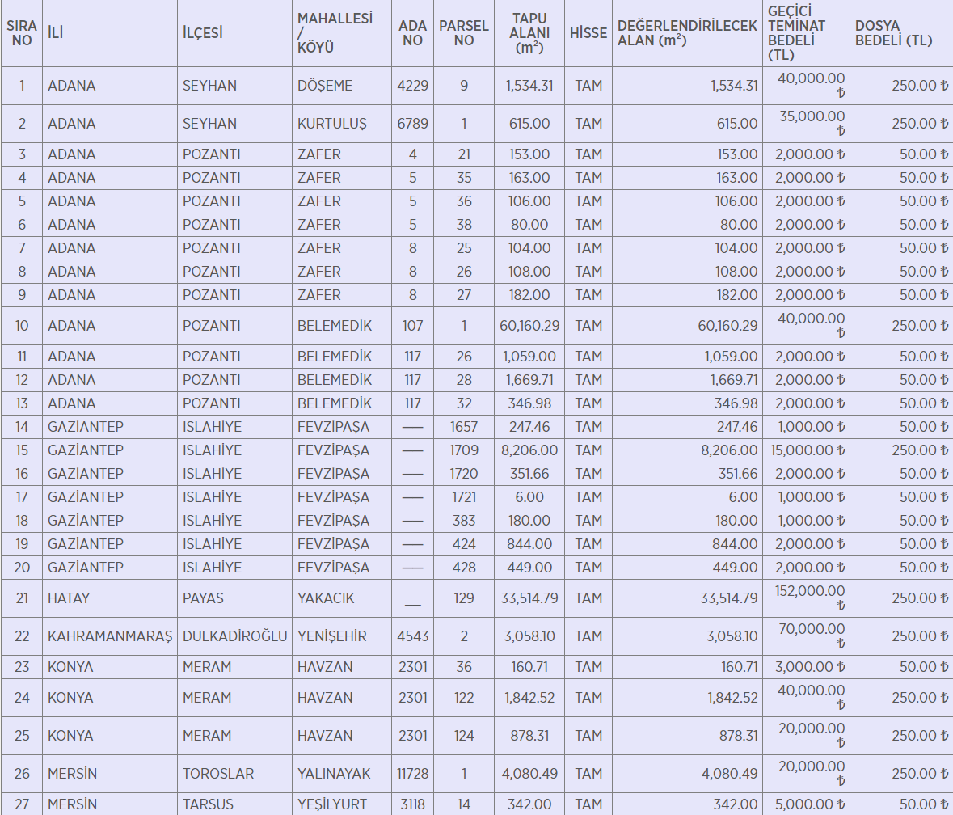The width and height of the screenshot is (953, 815).
Task: Select the DULKADİROĞLU district cell
Action: point(234,636)
